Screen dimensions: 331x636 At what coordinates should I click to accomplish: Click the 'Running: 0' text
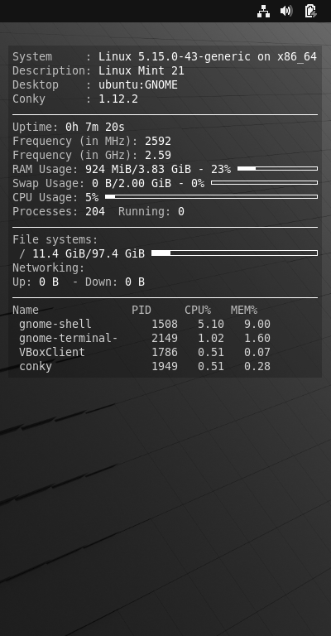pyautogui.click(x=151, y=211)
